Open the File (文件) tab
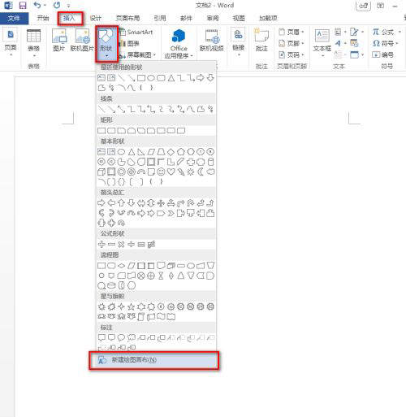The image size is (406, 417). tap(14, 18)
